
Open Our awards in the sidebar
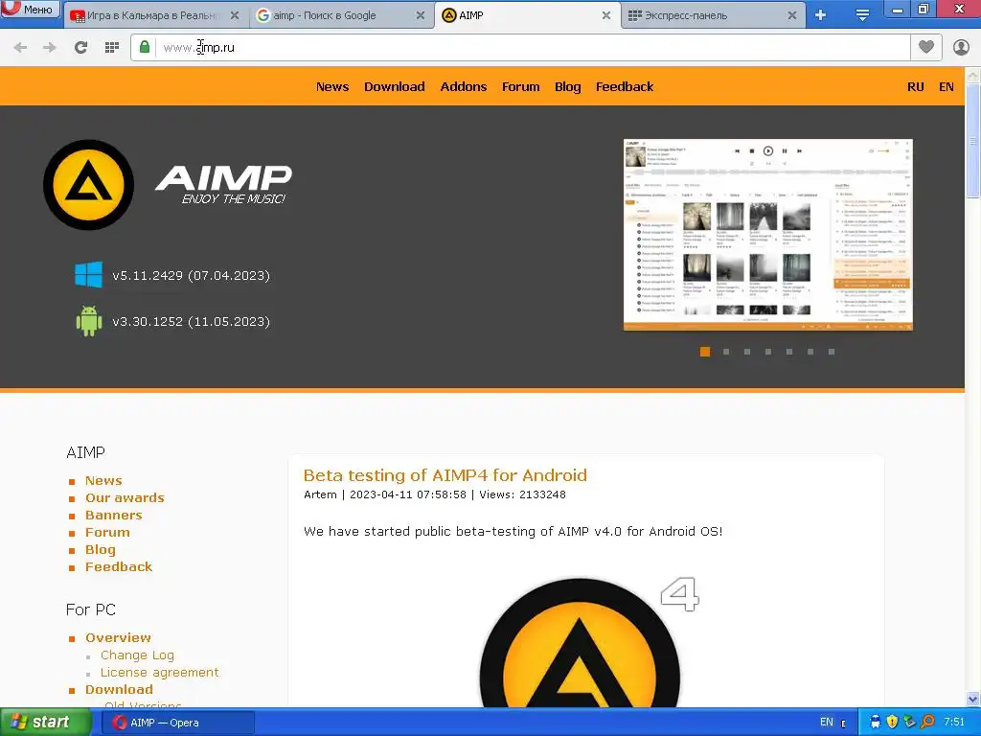click(x=125, y=498)
